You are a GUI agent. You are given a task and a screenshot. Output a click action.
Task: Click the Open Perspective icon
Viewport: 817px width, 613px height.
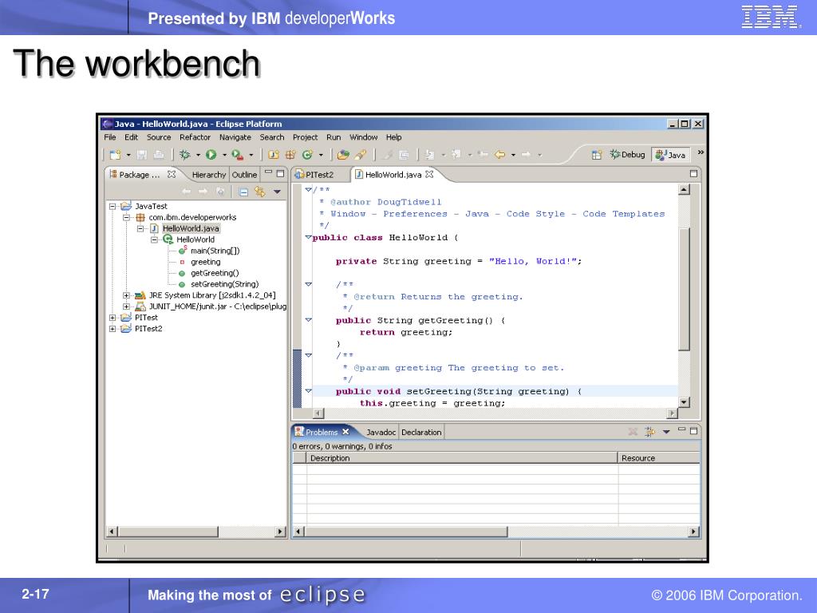(x=597, y=155)
